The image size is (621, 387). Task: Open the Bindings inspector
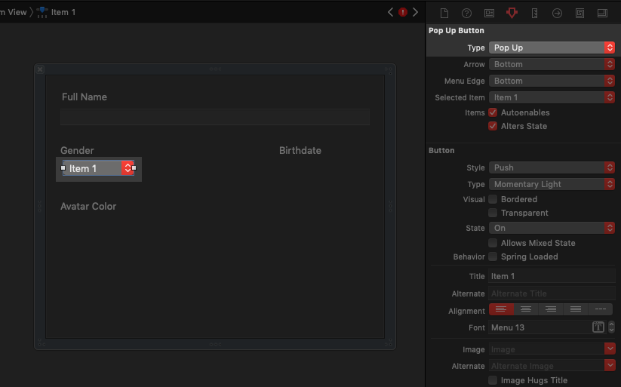579,13
